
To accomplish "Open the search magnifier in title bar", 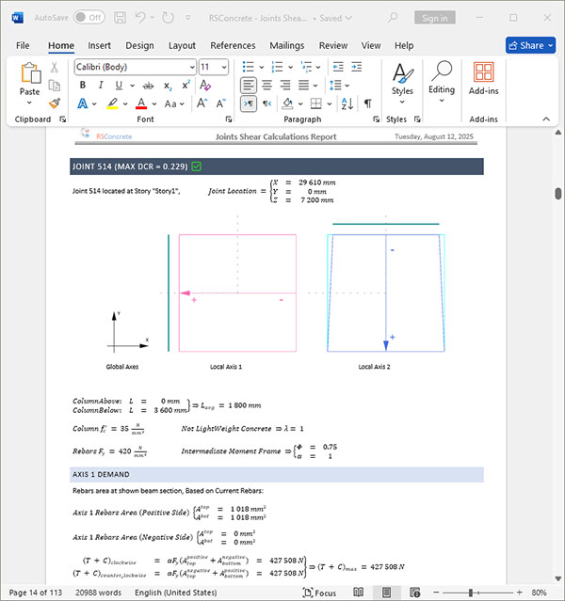I will (x=393, y=18).
